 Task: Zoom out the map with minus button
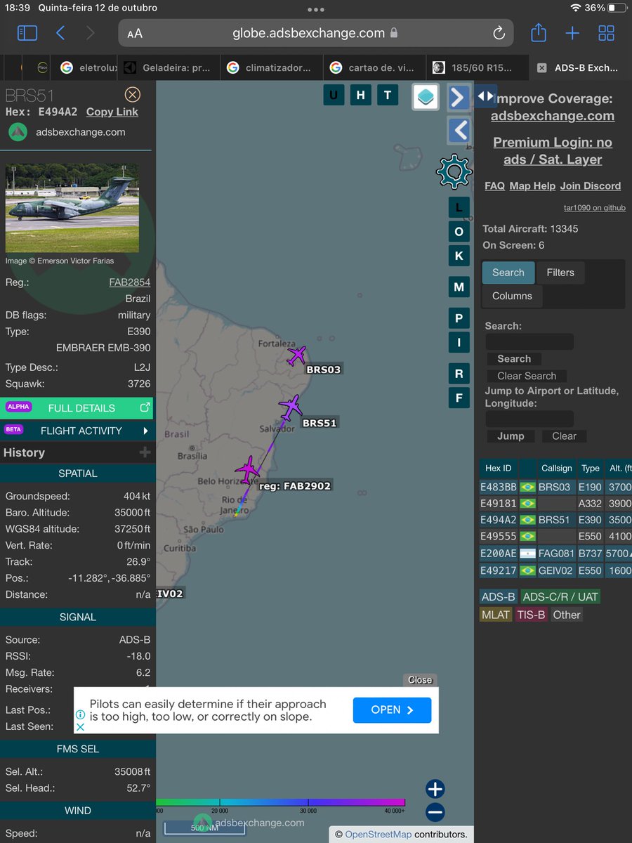coord(435,813)
